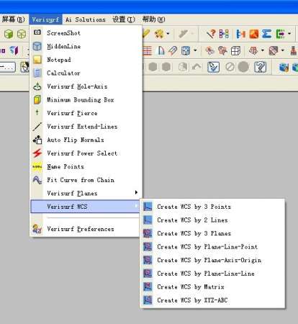Click the Verisurf Extend-Lines icon
This screenshot has width=298, height=324.
pyautogui.click(x=37, y=126)
